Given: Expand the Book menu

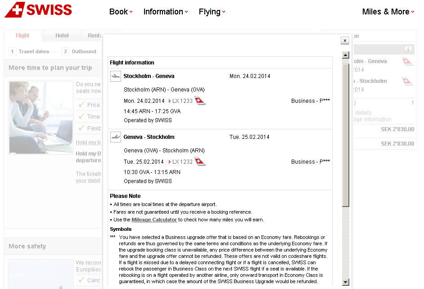Looking at the screenshot, I should pyautogui.click(x=121, y=12).
